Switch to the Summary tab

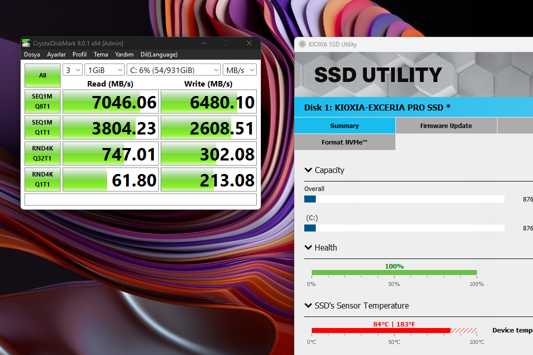tap(345, 125)
